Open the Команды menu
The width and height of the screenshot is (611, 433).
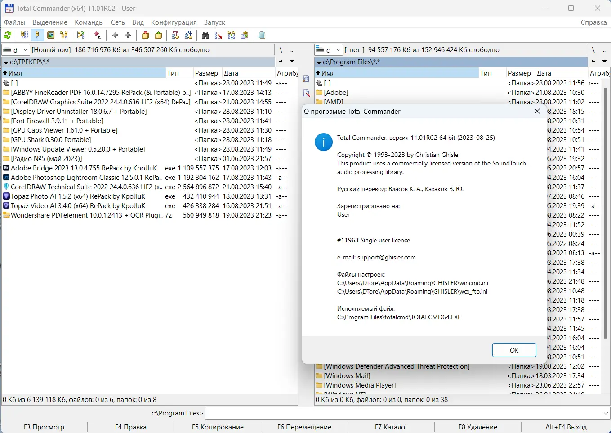point(89,22)
